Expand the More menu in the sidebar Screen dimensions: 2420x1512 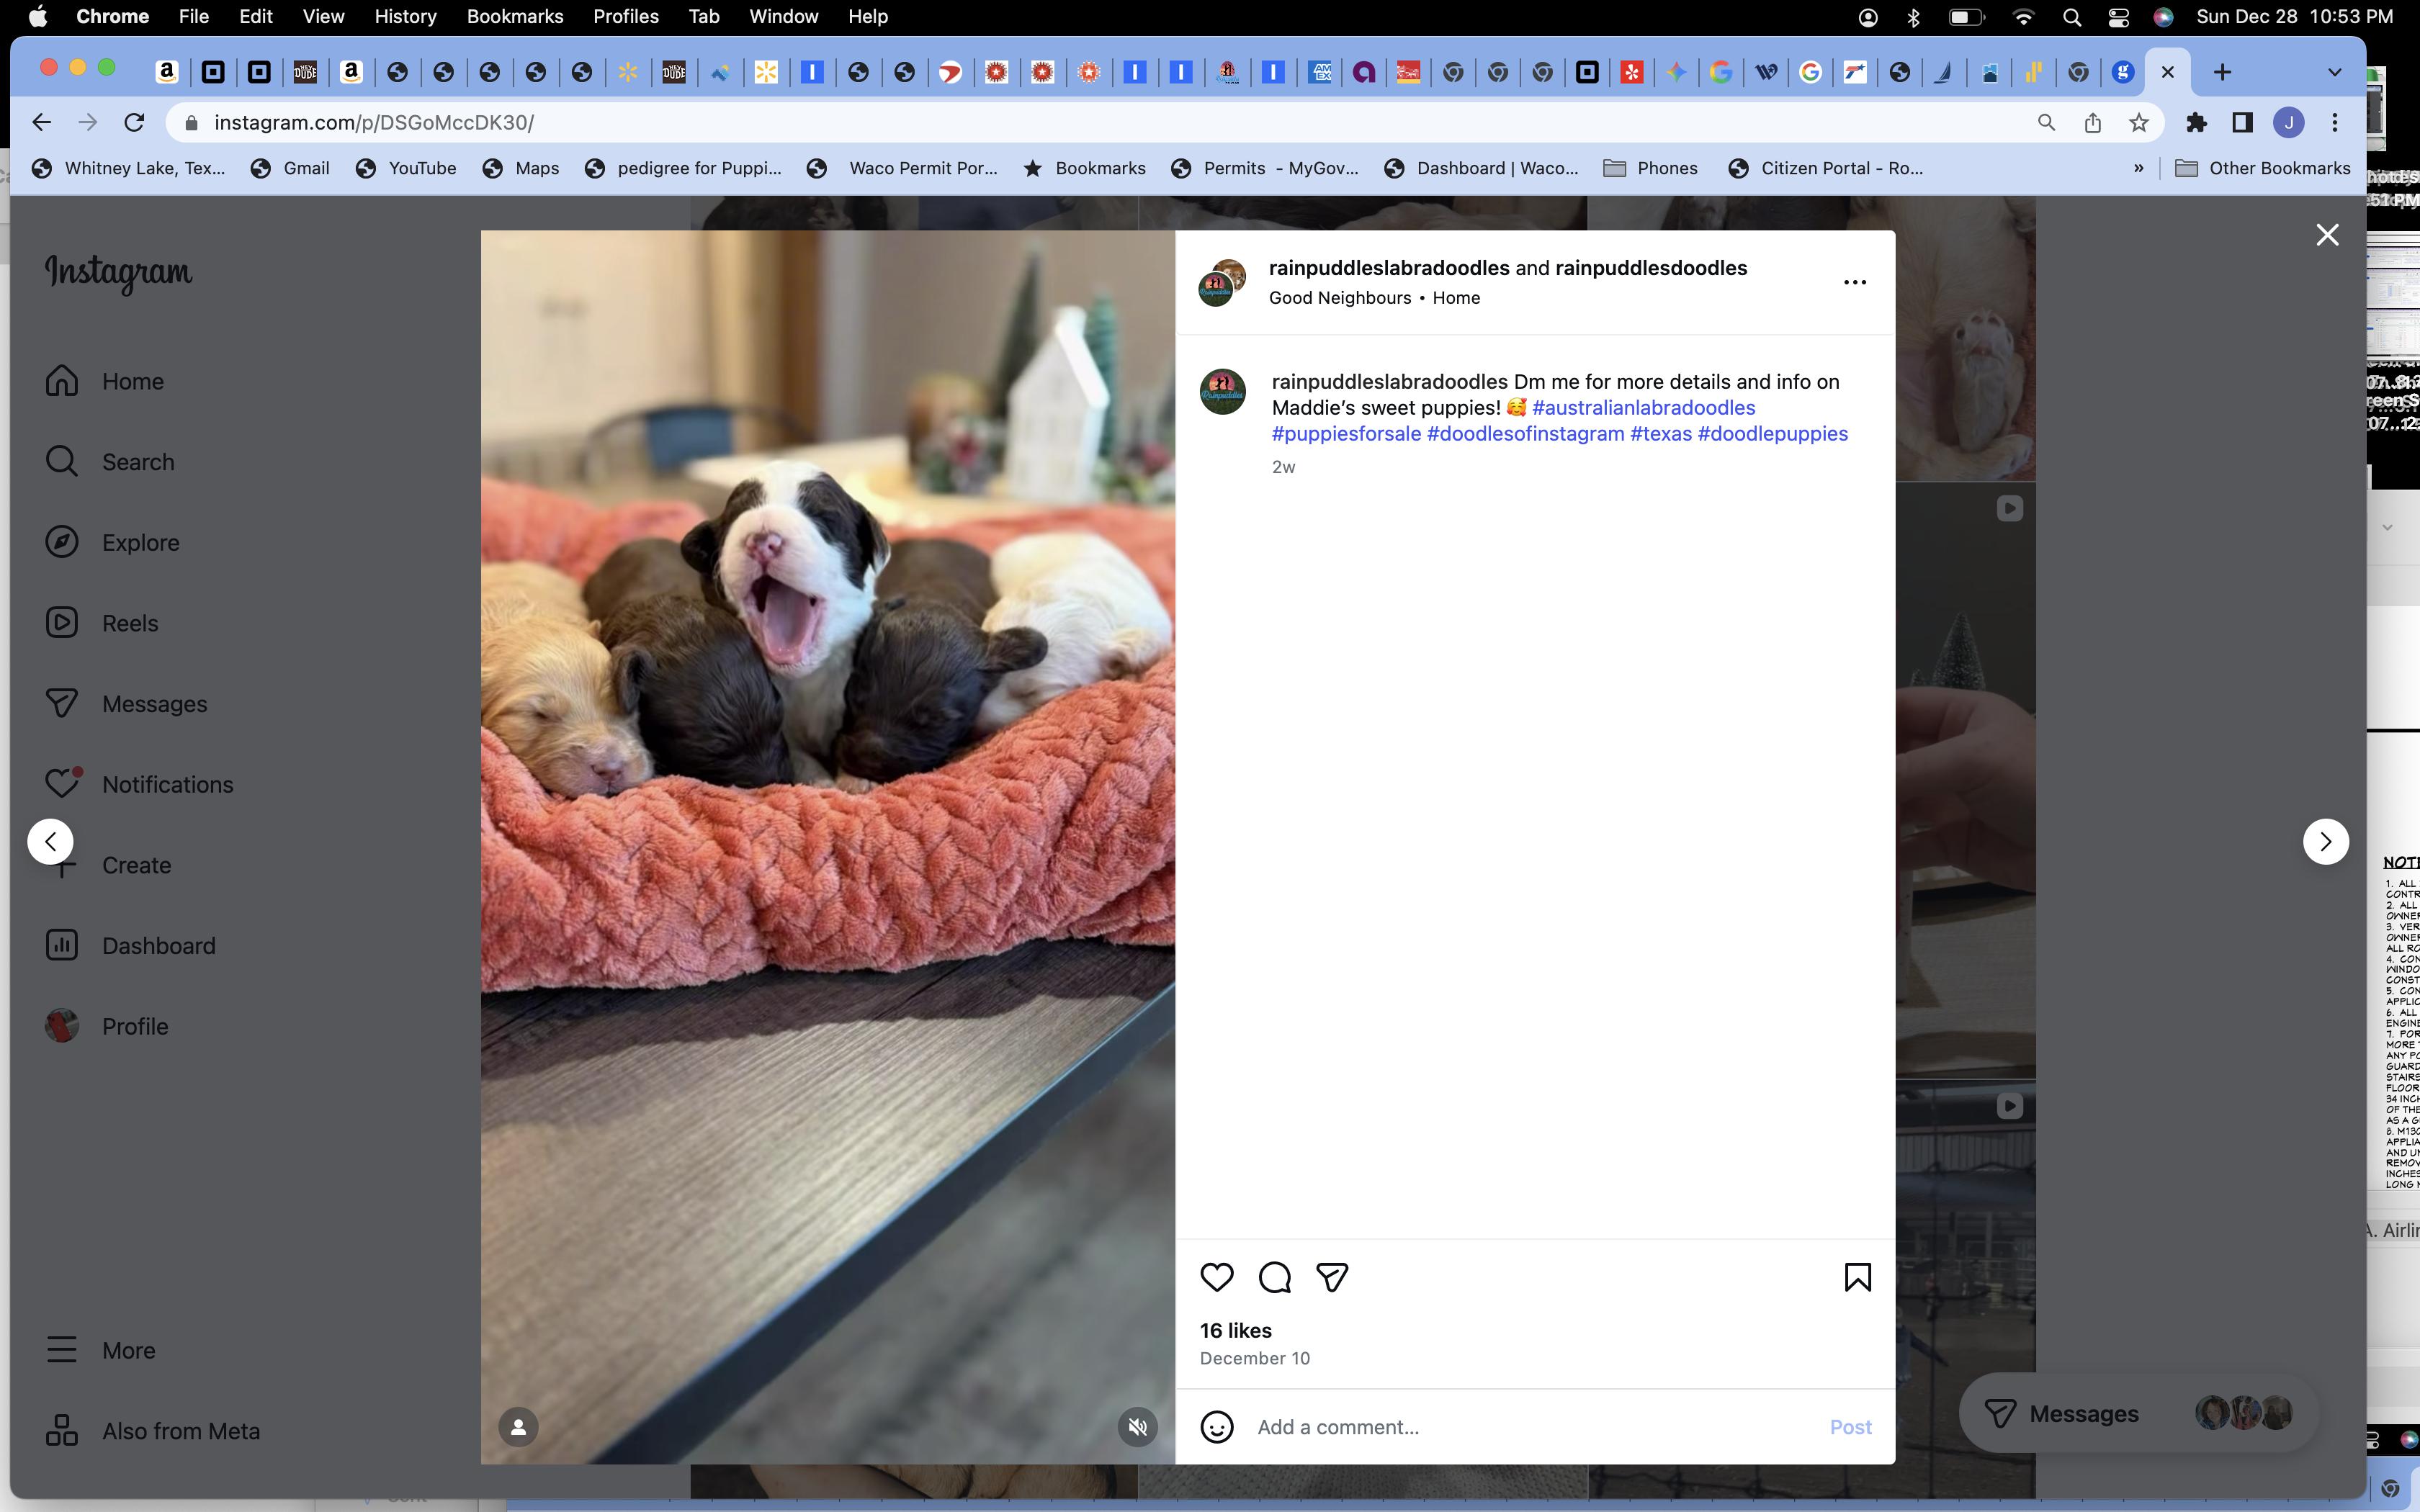tap(128, 1350)
